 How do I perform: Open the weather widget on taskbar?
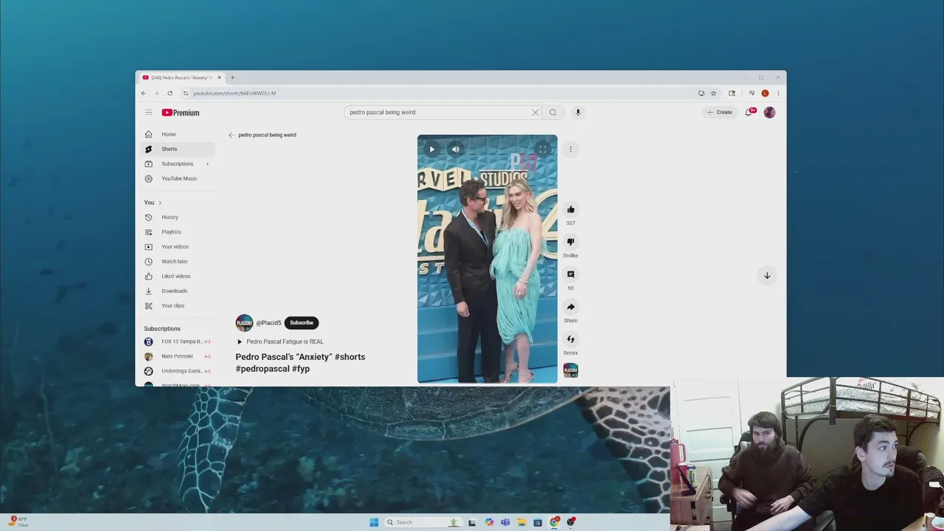pyautogui.click(x=18, y=521)
